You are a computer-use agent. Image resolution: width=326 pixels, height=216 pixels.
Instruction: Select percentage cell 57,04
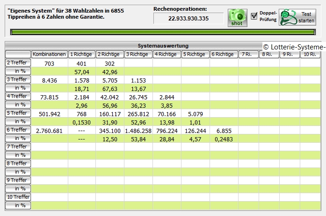[81, 72]
